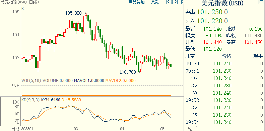Image resolution: width=265 pixels, height=131 pixels.
Task: Click the K label on main chart
Action: coord(23,9)
